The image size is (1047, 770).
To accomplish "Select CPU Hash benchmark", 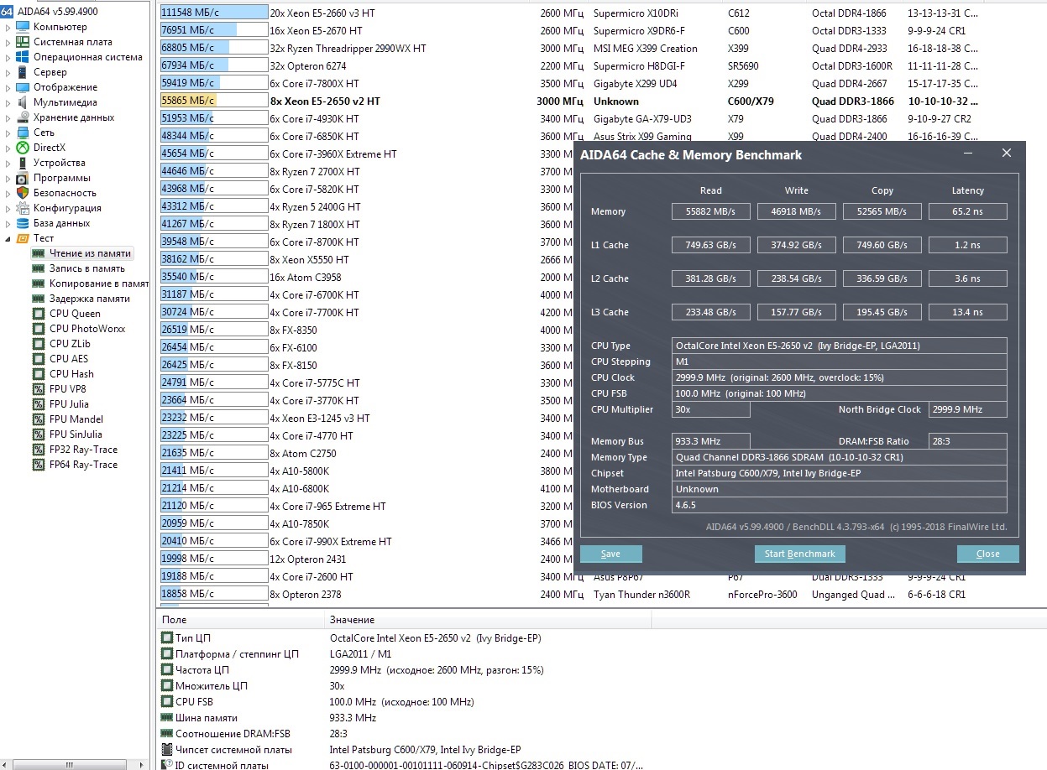I will click(x=71, y=374).
